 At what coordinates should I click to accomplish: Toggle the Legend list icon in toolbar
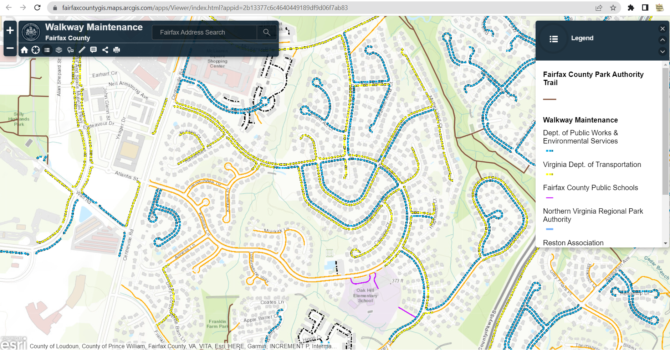tap(47, 50)
